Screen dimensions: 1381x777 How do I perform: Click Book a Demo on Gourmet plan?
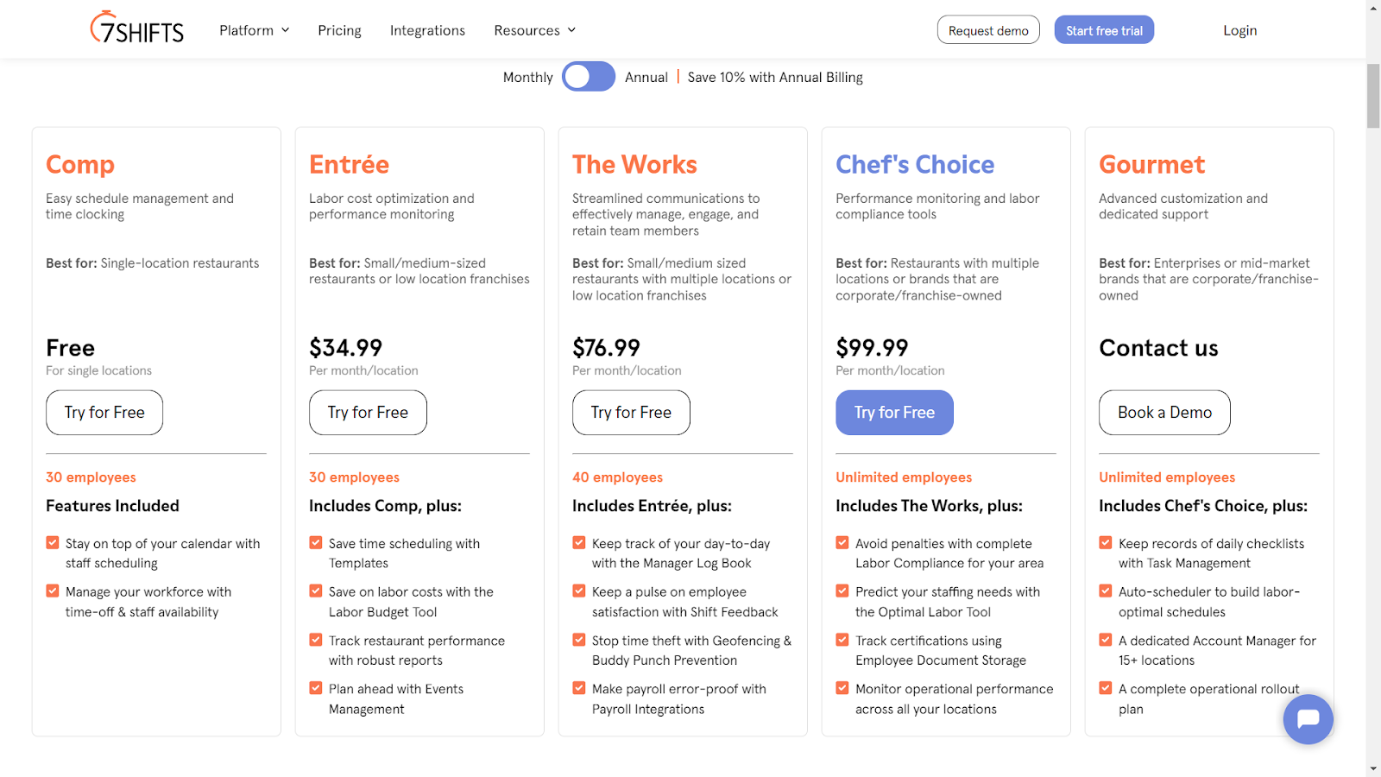1164,412
